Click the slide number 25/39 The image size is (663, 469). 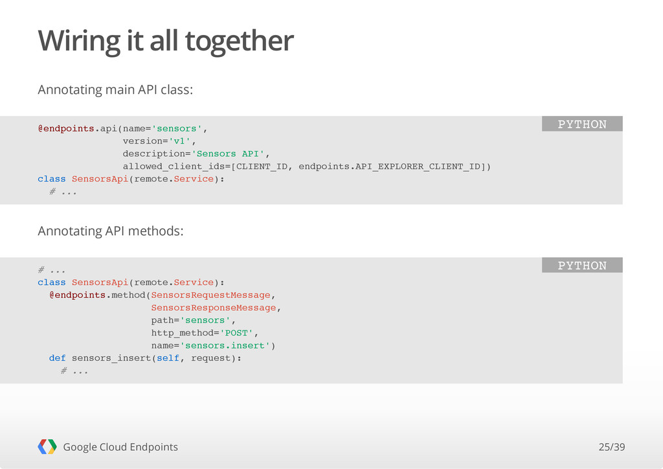click(x=611, y=447)
